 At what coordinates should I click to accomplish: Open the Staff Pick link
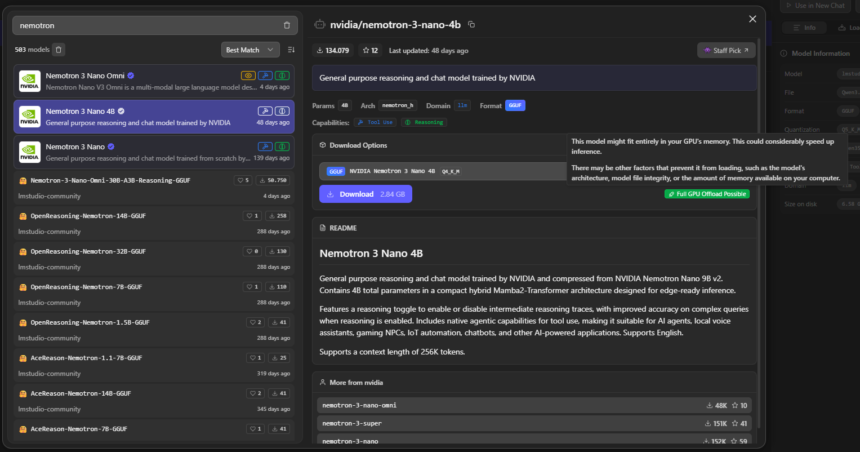click(x=727, y=50)
